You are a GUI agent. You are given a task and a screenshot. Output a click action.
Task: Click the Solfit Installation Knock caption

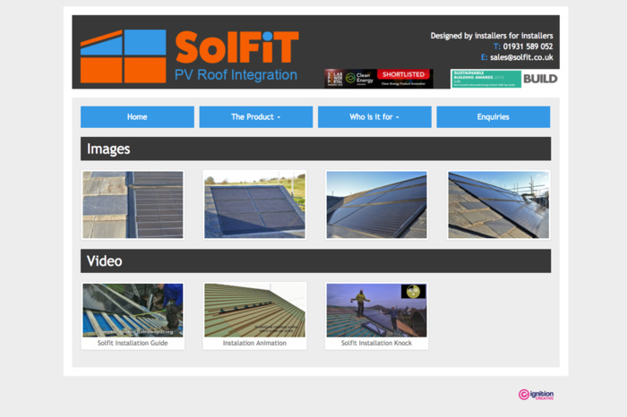[376, 343]
